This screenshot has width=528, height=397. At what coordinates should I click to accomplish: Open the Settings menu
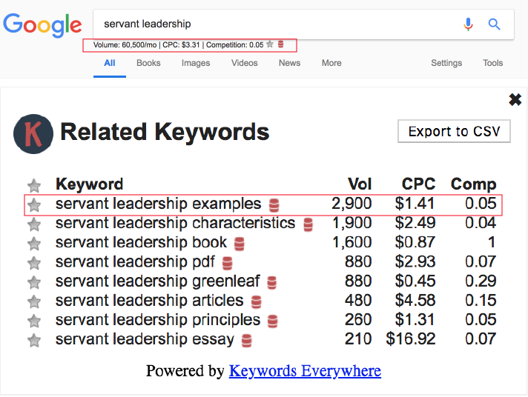click(x=446, y=63)
